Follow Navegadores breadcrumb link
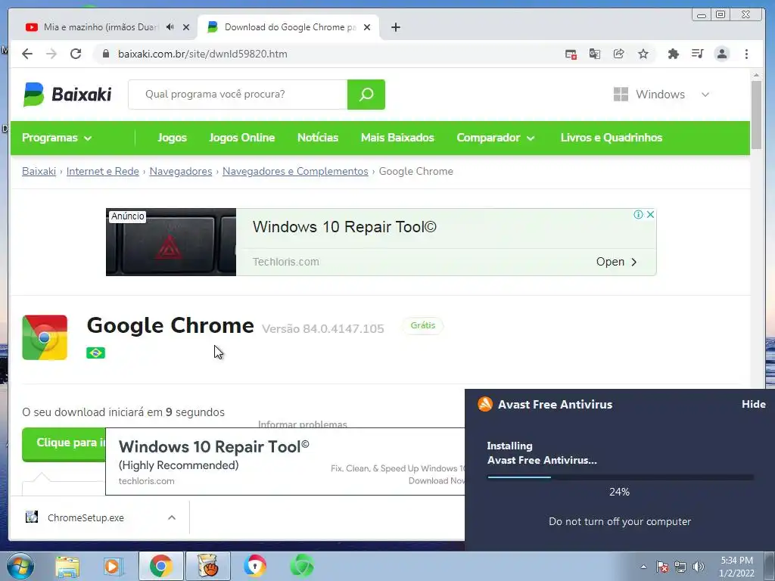 tap(181, 171)
